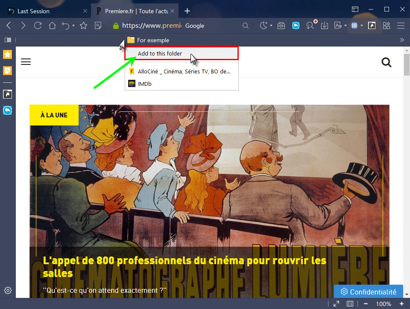Close the Last Session tab
The width and height of the screenshot is (410, 309).
tap(85, 11)
